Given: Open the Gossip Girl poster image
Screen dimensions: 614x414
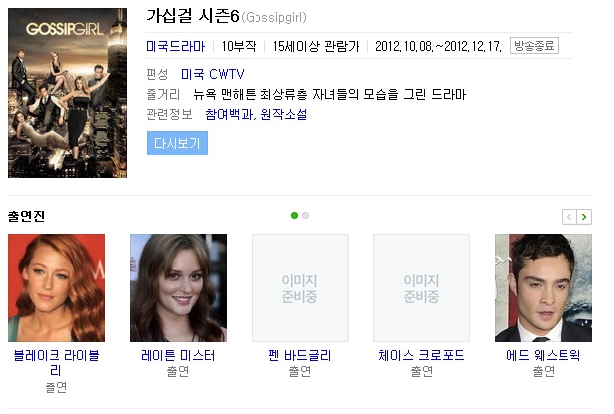Looking at the screenshot, I should coord(67,93).
